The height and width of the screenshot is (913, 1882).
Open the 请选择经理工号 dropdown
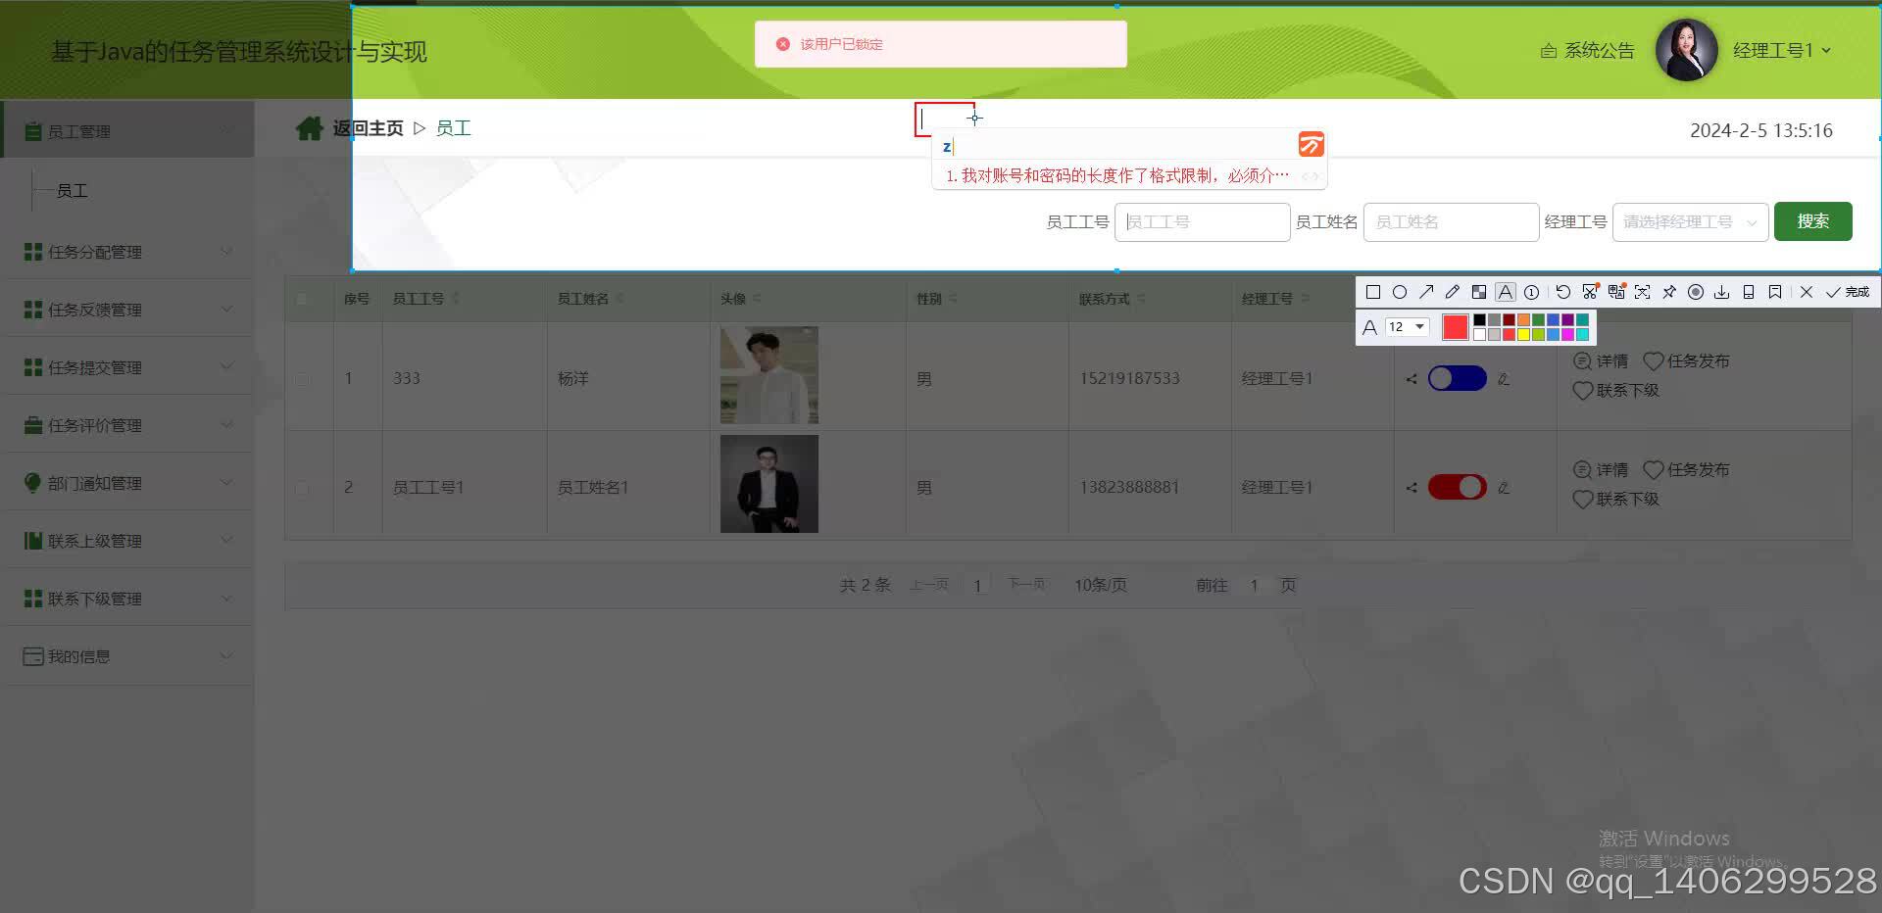tap(1688, 221)
